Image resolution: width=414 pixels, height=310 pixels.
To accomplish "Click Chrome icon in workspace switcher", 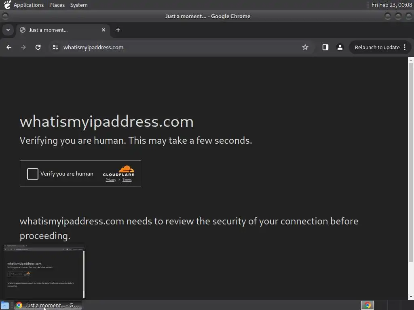I will click(367, 305).
